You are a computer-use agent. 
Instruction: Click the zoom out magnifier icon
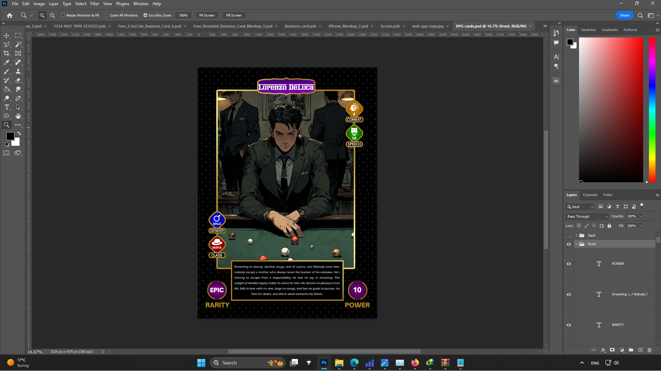[52, 15]
